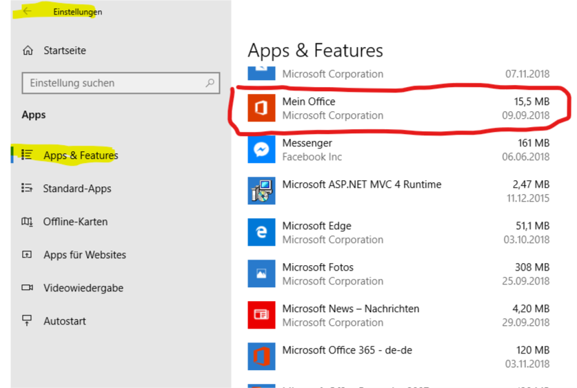Click the Microsoft News app icon

tap(261, 315)
